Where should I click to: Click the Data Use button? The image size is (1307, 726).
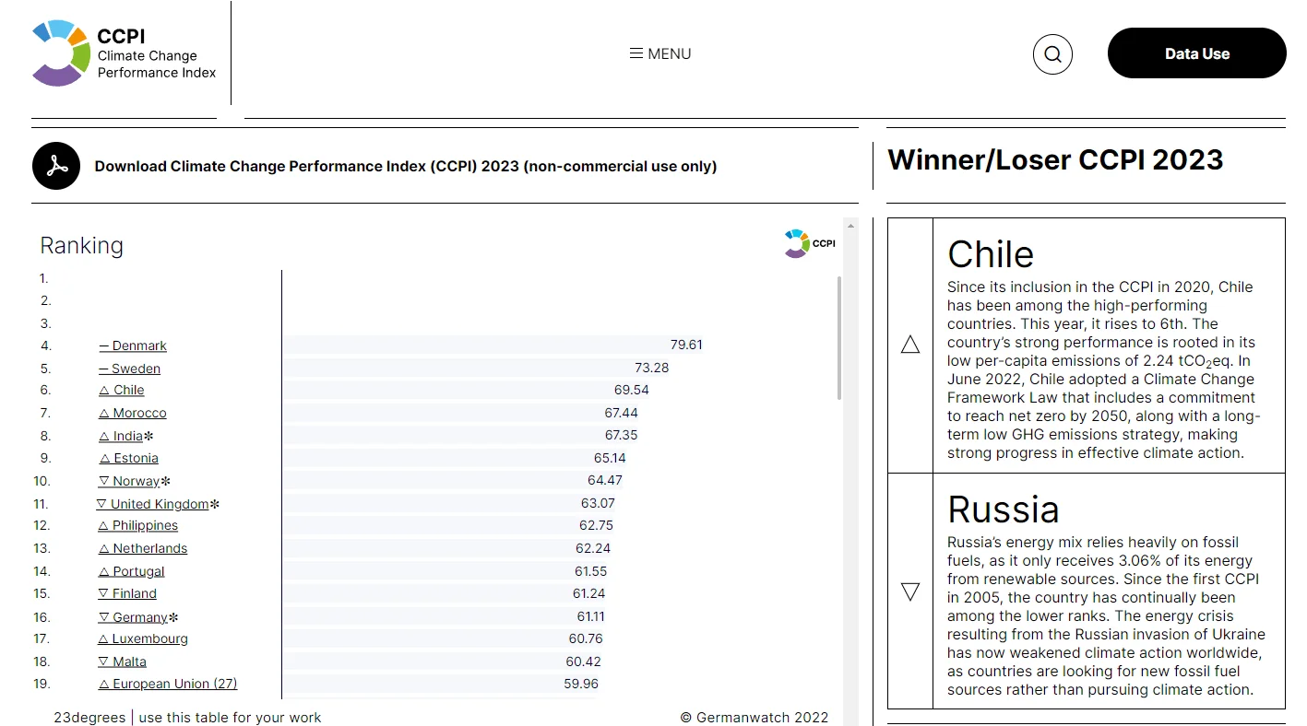pos(1196,53)
